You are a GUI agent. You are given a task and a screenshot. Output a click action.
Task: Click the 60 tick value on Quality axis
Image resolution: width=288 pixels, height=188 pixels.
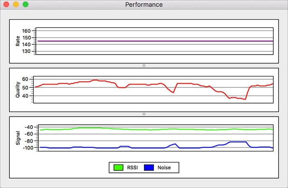click(25, 79)
